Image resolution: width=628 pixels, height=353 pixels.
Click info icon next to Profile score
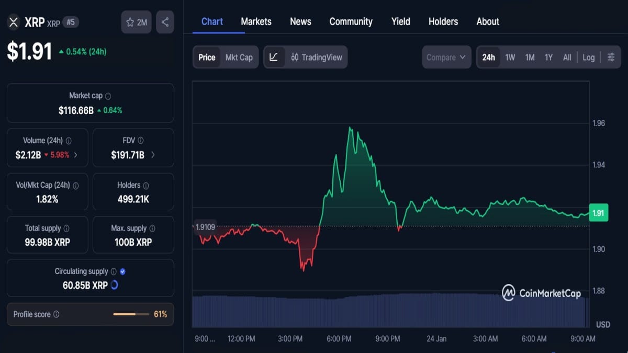56,314
